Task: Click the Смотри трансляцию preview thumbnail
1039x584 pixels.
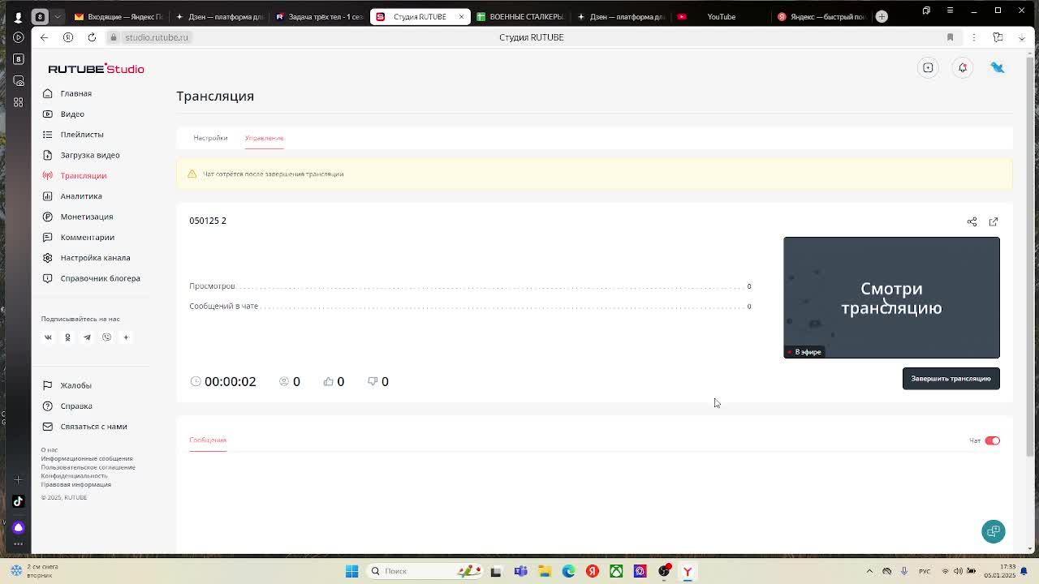Action: click(891, 298)
